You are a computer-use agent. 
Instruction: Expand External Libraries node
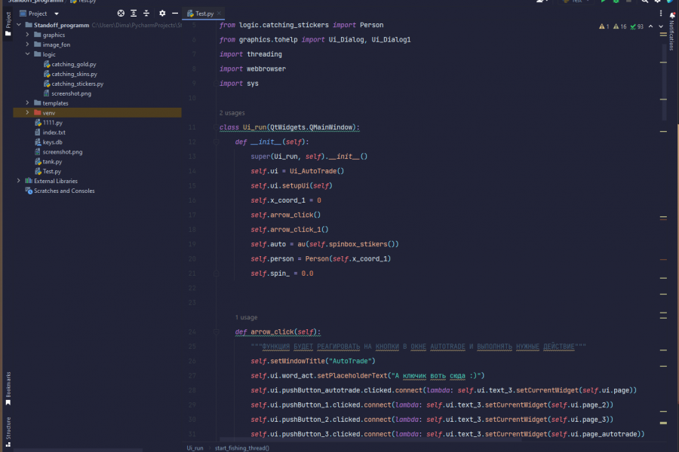[x=19, y=181]
